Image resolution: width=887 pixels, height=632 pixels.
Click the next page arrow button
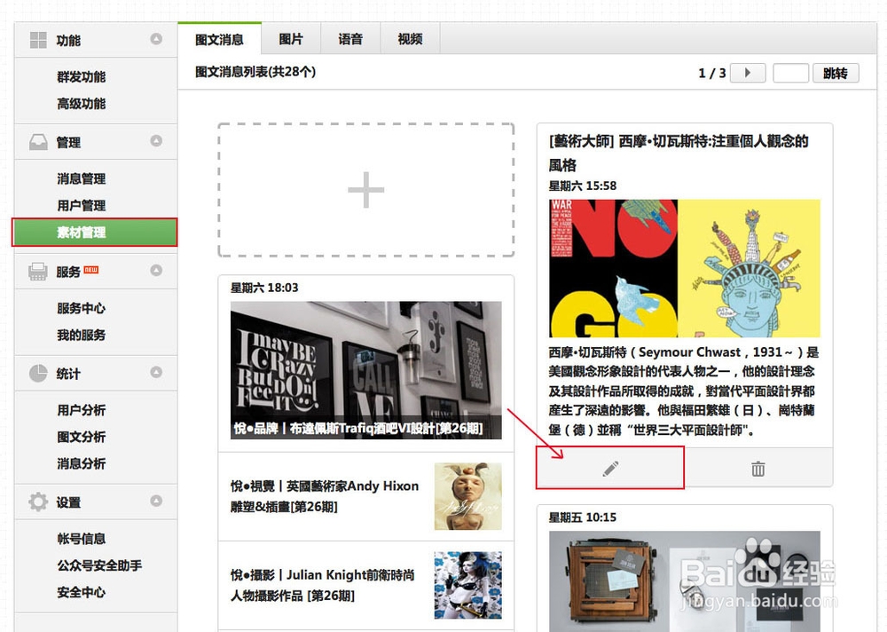click(747, 73)
